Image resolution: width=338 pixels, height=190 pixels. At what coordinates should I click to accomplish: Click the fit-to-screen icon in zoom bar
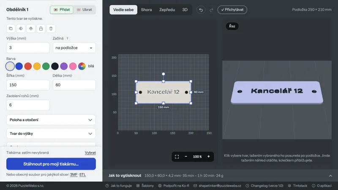pos(177,157)
